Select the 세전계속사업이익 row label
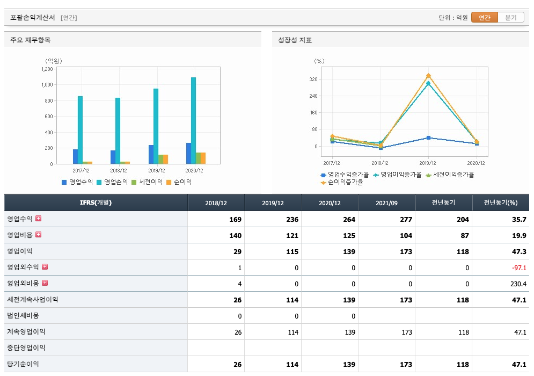 coord(33,300)
